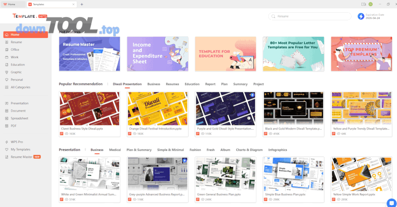Click the WPS logo on Home tab

5,4
